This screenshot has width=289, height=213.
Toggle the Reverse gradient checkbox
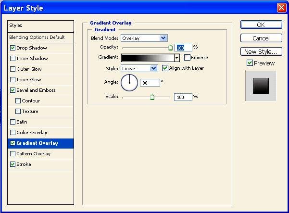pos(187,58)
